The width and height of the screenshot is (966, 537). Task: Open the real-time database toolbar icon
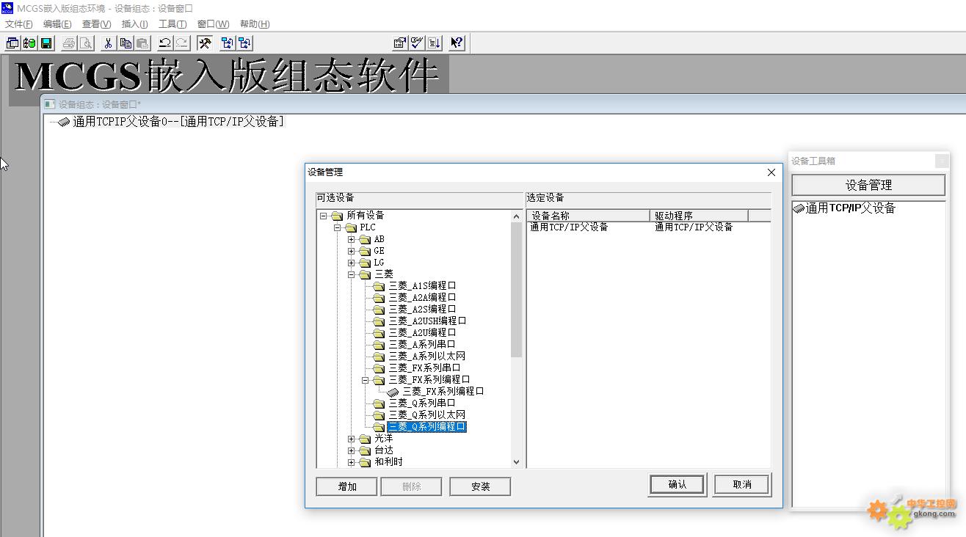(x=29, y=43)
